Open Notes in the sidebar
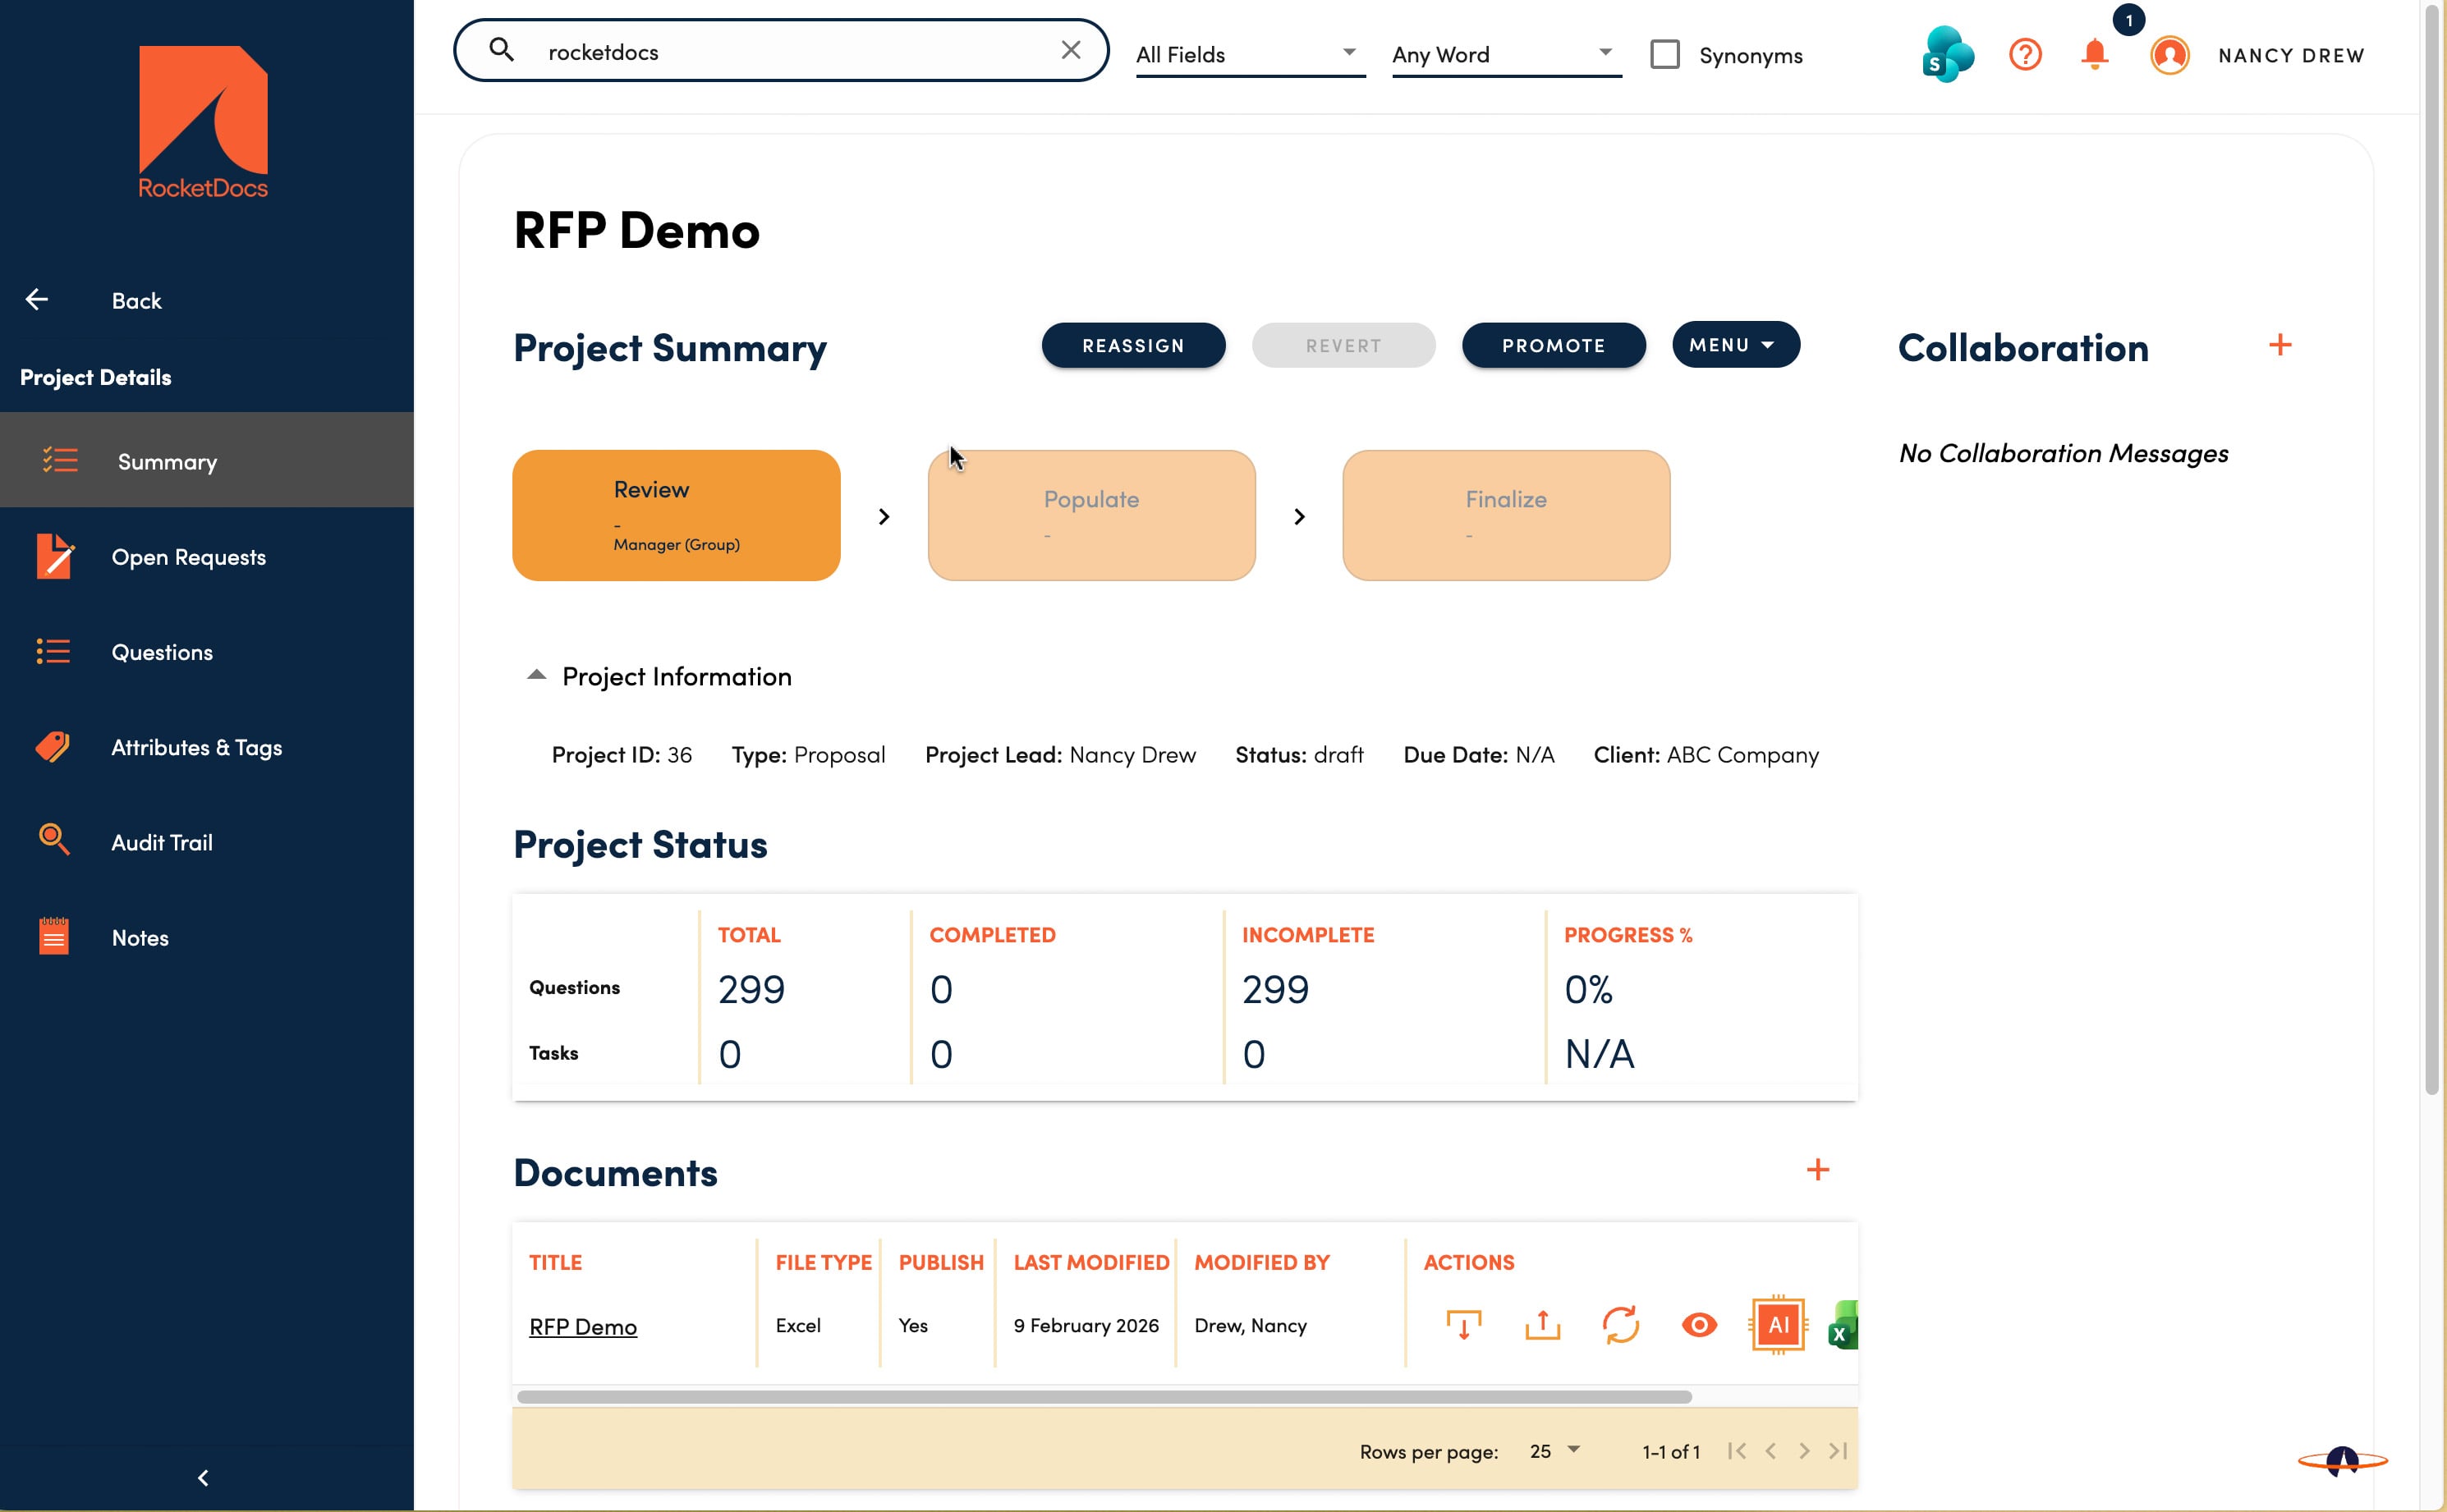Image resolution: width=2447 pixels, height=1512 pixels. pyautogui.click(x=207, y=937)
